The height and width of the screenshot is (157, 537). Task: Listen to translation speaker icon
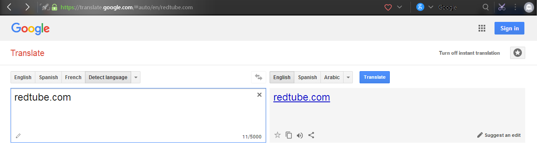(300, 135)
